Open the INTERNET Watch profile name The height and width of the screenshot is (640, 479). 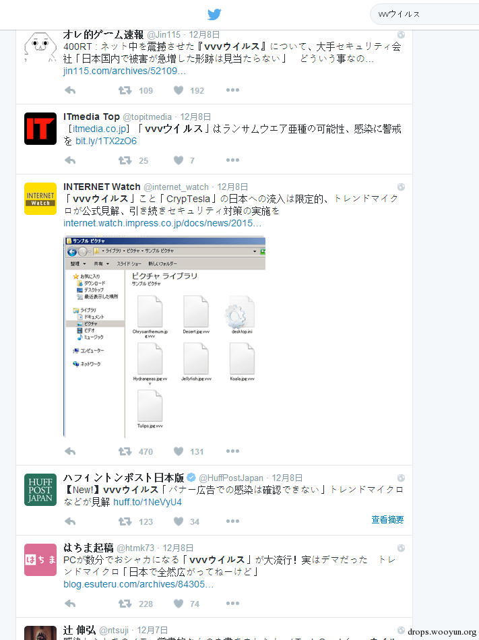coord(102,187)
